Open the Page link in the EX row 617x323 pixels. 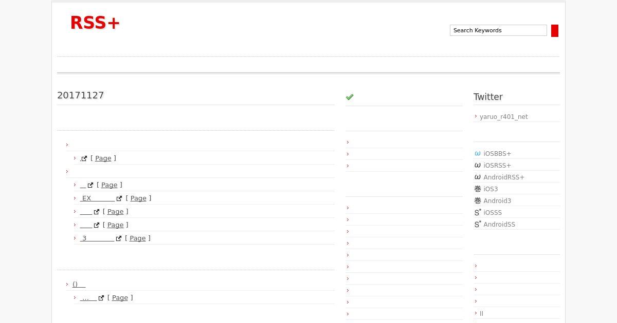tap(138, 198)
